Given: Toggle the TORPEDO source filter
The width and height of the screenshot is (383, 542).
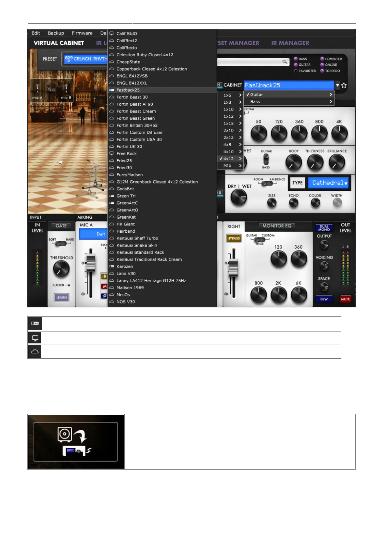Looking at the screenshot, I should [322, 71].
